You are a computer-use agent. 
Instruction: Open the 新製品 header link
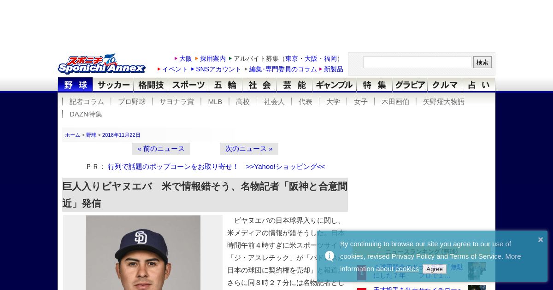[x=334, y=69]
